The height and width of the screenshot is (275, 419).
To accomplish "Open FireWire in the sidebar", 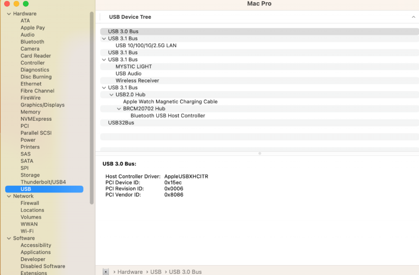I will click(x=30, y=98).
